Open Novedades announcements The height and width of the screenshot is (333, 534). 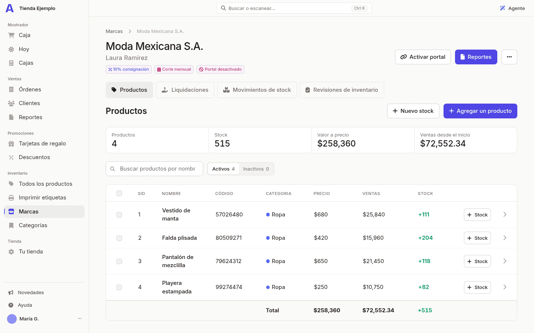point(44,293)
